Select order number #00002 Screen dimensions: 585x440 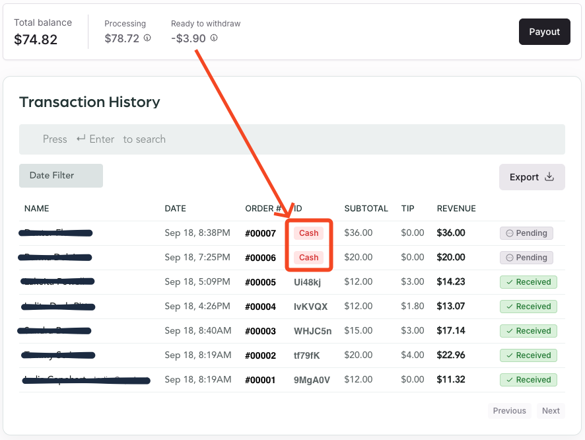coord(260,355)
